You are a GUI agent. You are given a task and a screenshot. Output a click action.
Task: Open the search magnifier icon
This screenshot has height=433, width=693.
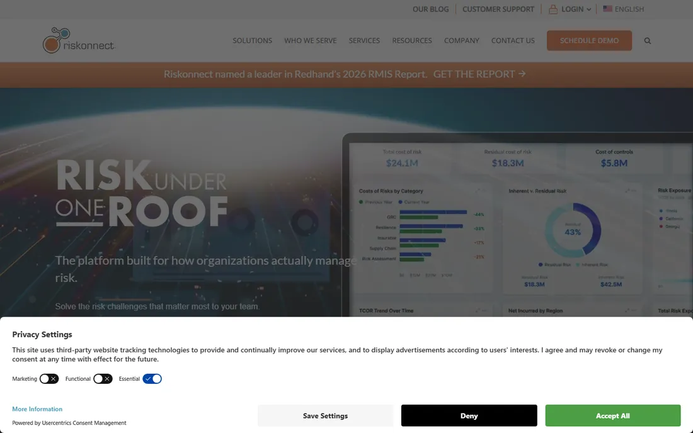coord(648,41)
